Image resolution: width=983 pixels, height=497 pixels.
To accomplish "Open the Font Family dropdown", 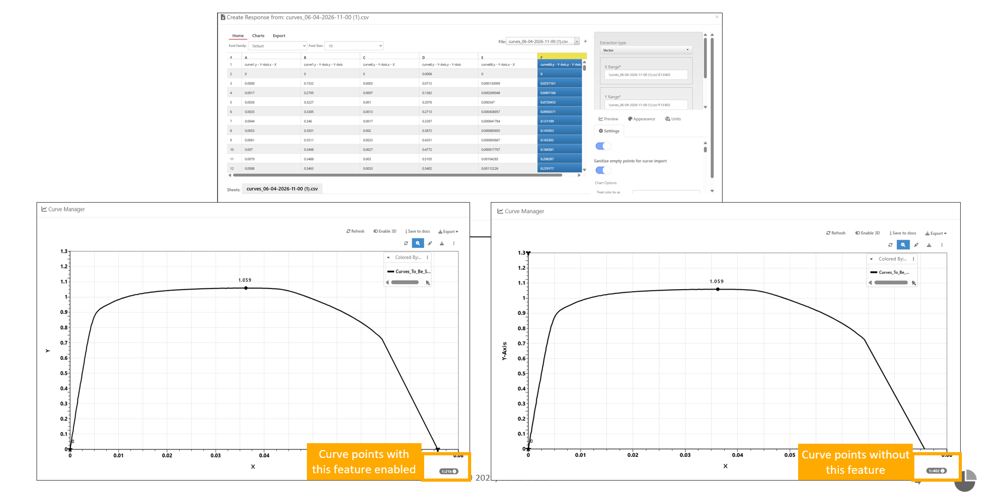I will (278, 46).
